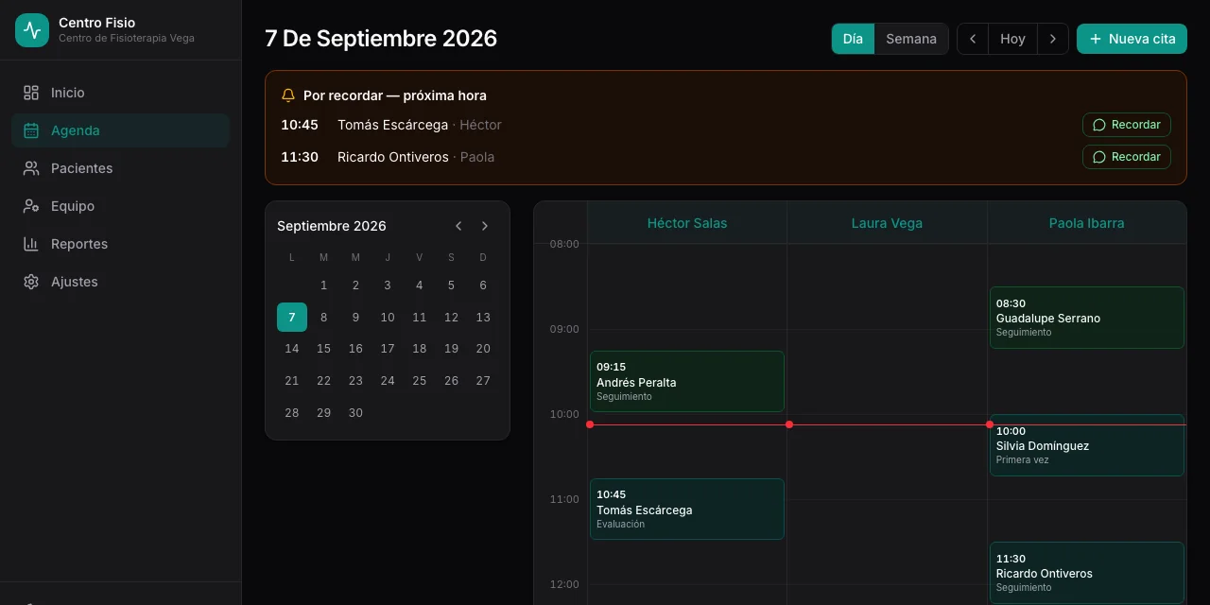Click the Pacientes people icon
The height and width of the screenshot is (605, 1210).
(31, 168)
